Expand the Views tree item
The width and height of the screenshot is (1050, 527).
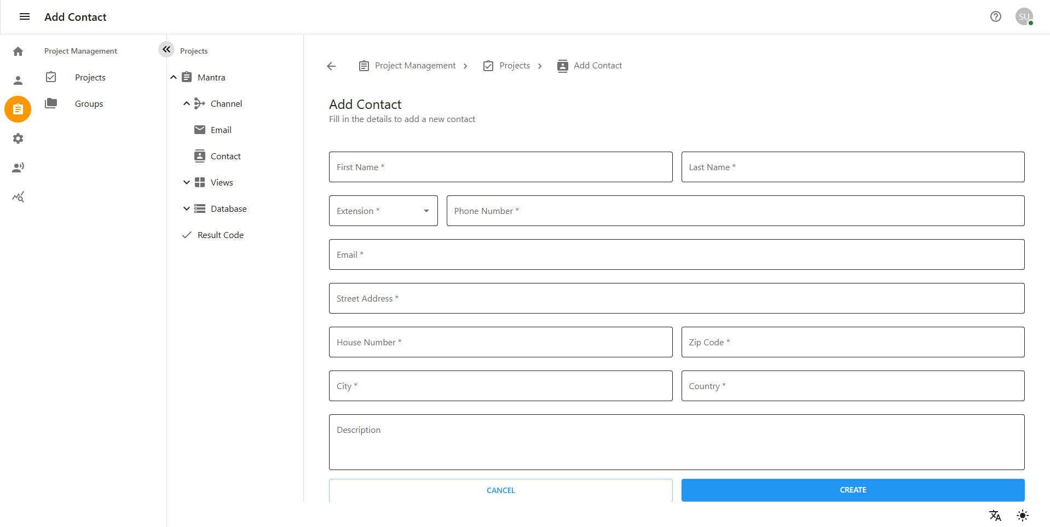click(187, 182)
